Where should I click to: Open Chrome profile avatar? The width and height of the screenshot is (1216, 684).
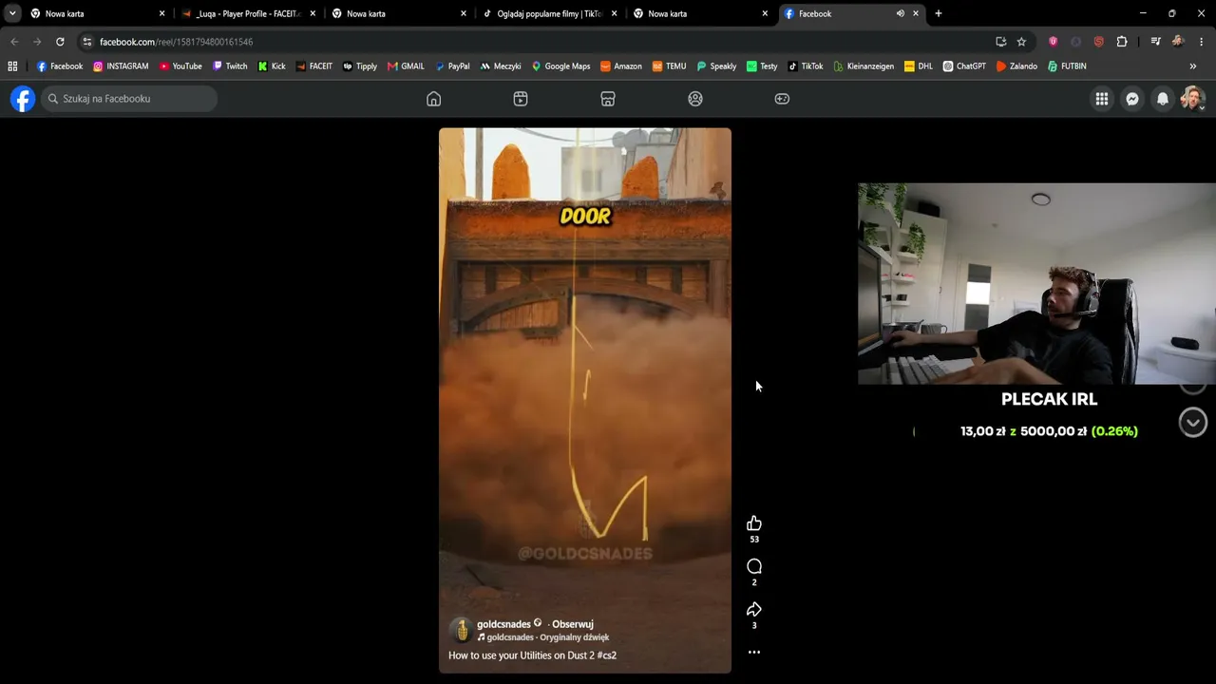point(1178,42)
